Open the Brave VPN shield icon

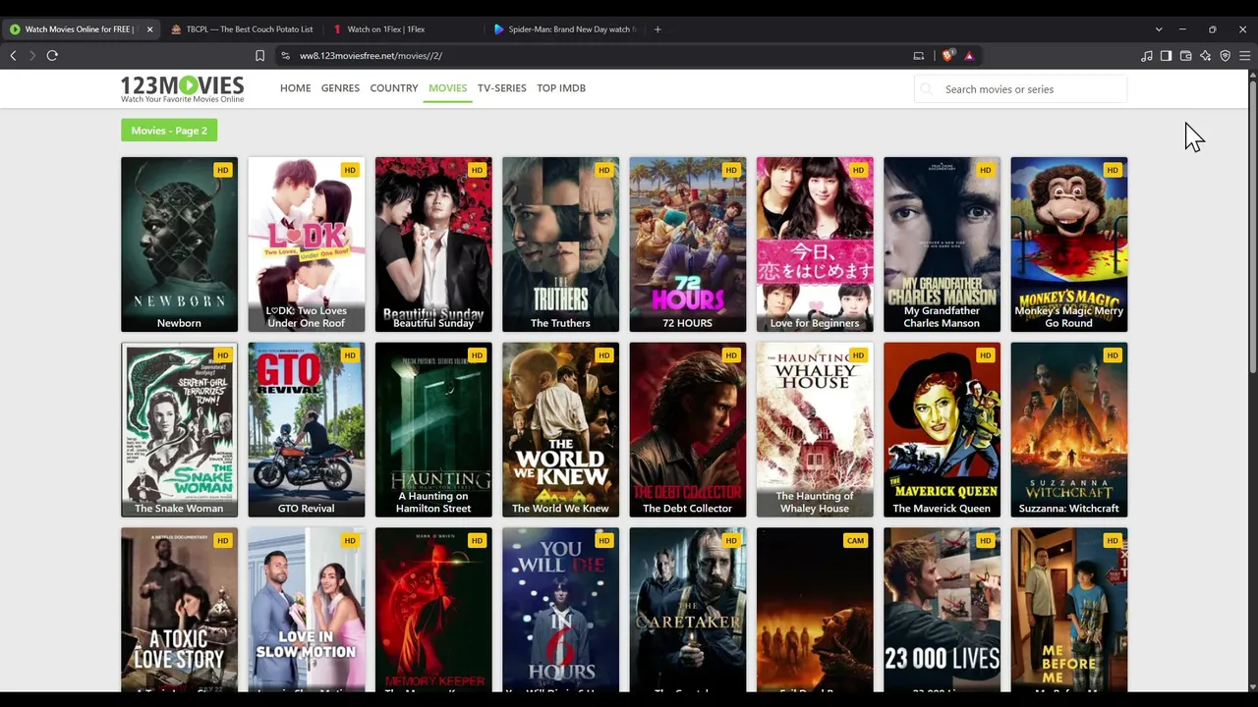pos(1225,56)
